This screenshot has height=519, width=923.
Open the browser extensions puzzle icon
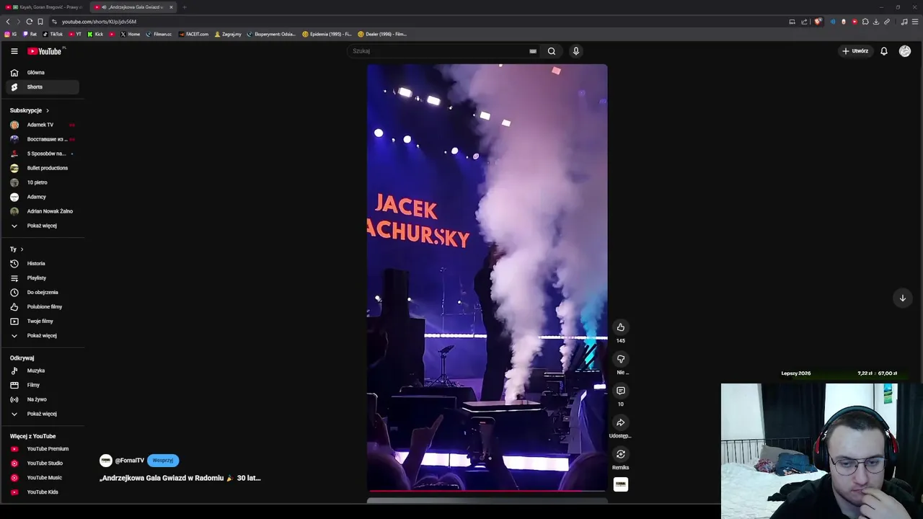[865, 22]
